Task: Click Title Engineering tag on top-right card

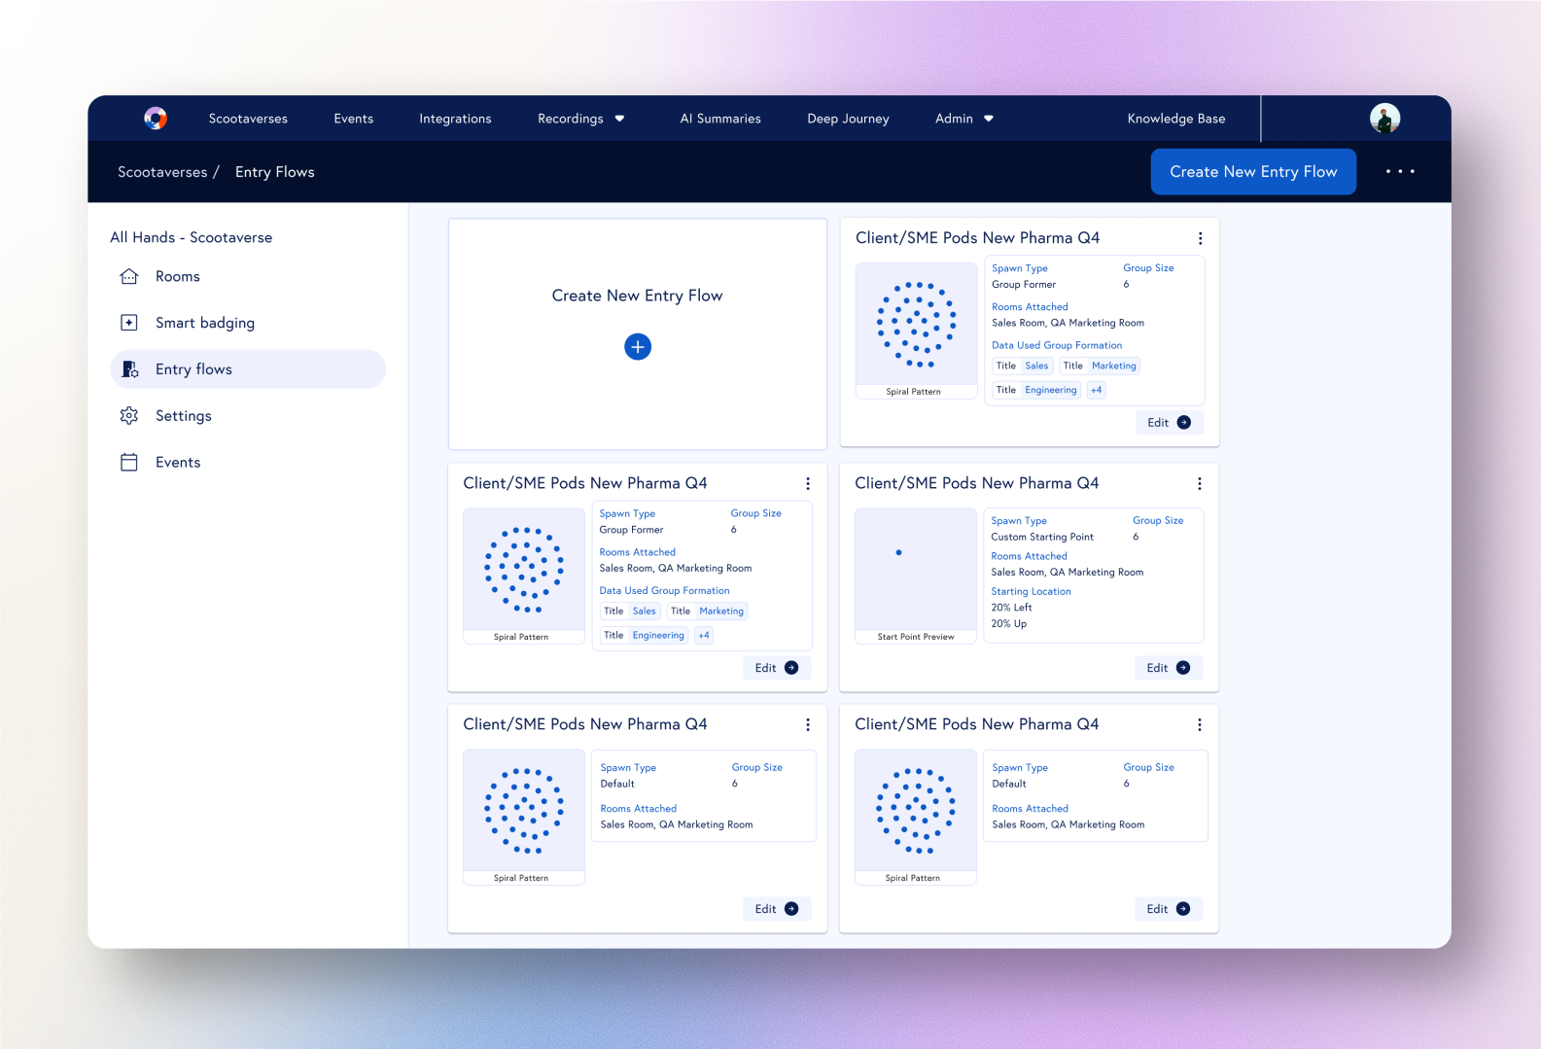Action: pyautogui.click(x=1036, y=390)
